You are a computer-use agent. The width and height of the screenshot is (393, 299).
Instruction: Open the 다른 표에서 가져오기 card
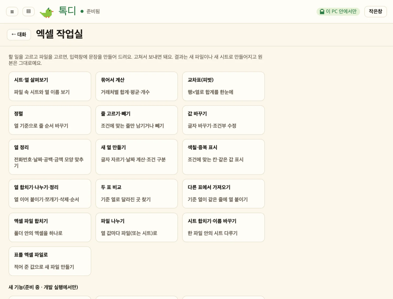point(223,194)
